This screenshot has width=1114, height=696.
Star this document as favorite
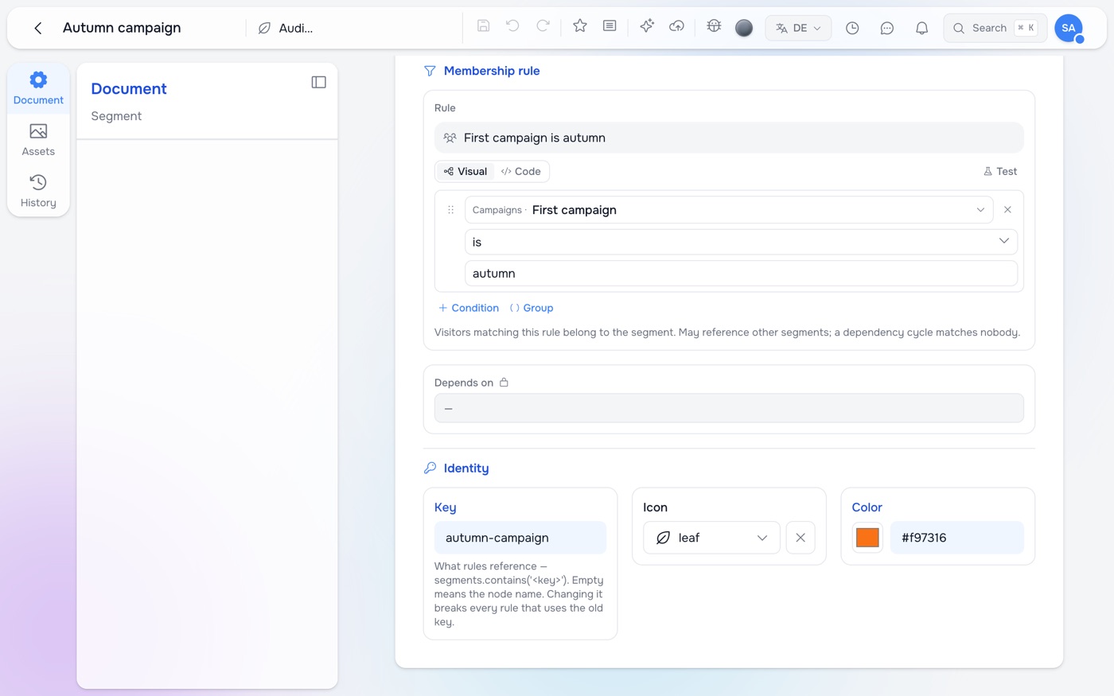pos(580,25)
